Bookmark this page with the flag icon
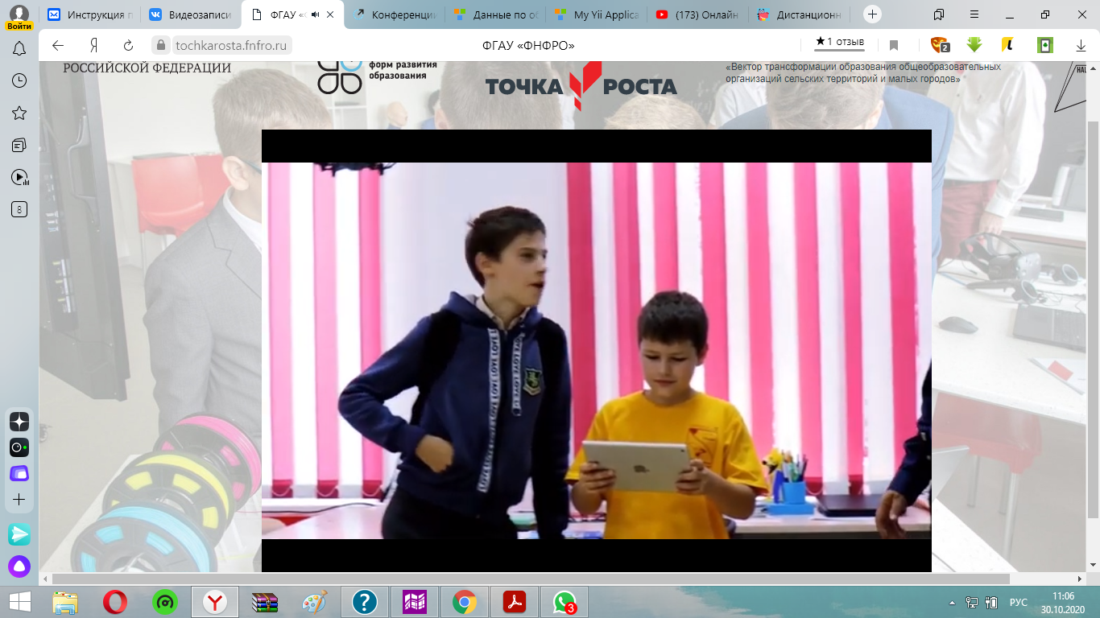The width and height of the screenshot is (1100, 618). (x=894, y=45)
